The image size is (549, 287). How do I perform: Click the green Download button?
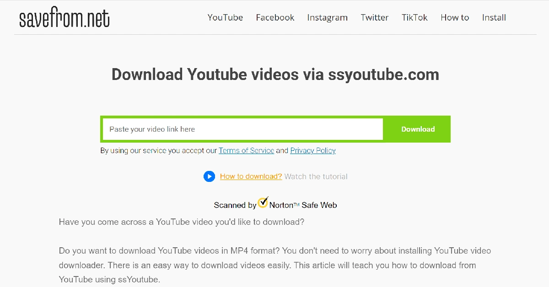pos(418,129)
